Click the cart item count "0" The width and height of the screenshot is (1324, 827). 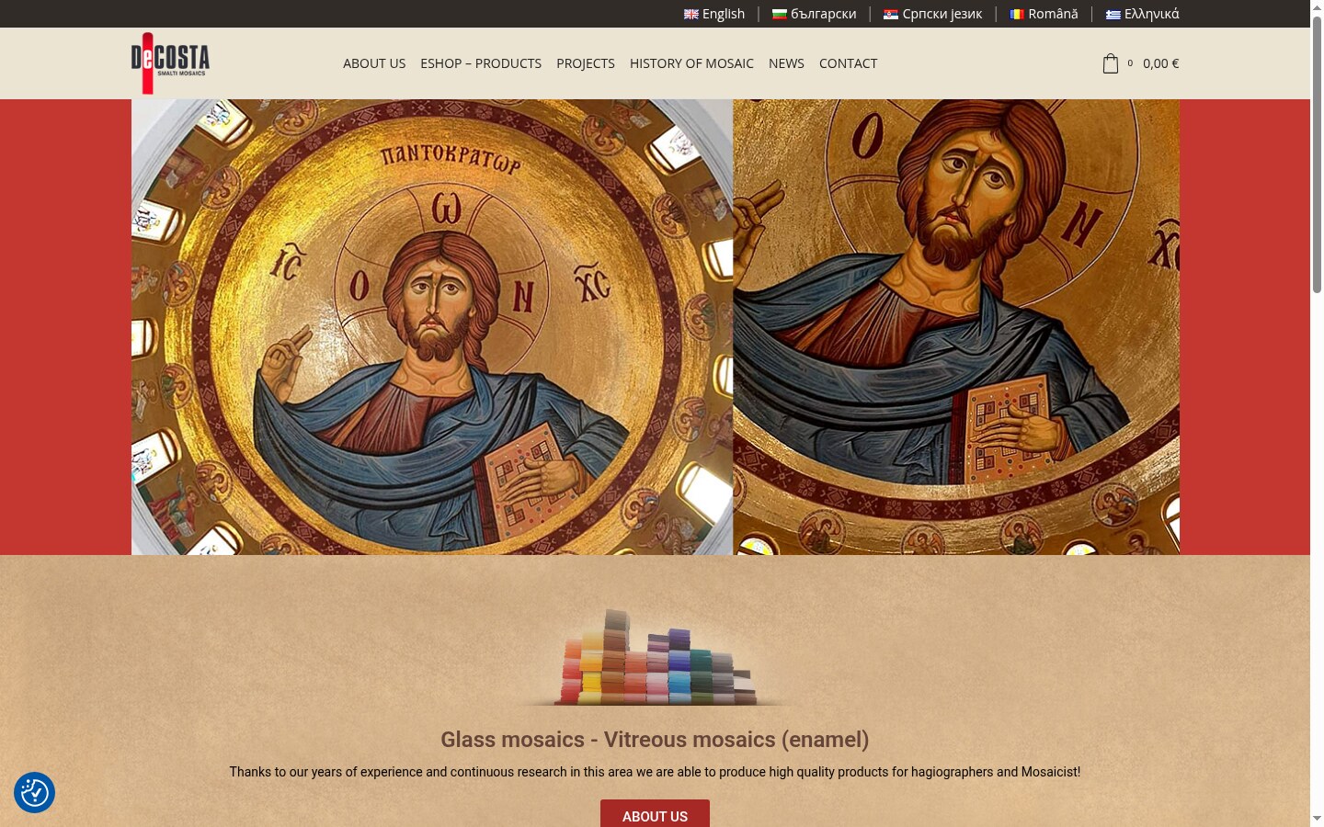tap(1130, 63)
